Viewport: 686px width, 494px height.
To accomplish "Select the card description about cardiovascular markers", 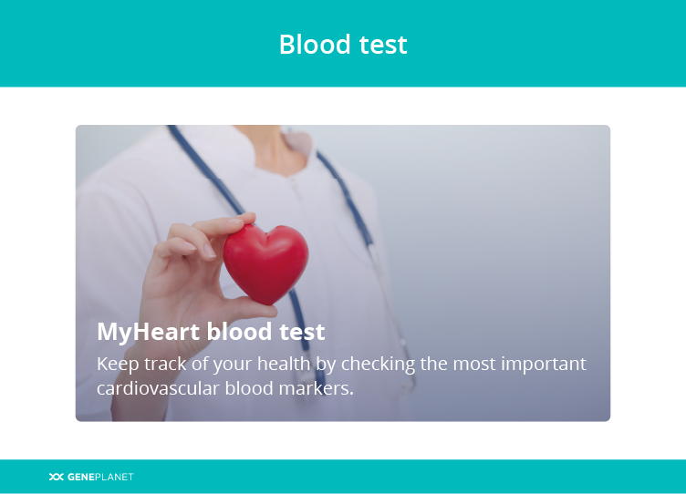I will click(x=341, y=376).
